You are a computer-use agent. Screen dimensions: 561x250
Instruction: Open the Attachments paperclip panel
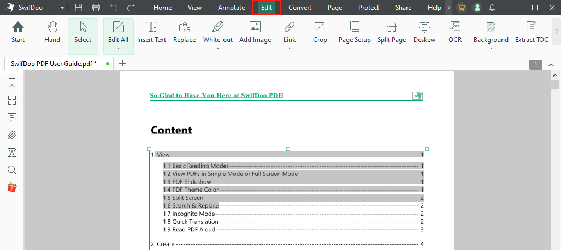coord(12,135)
